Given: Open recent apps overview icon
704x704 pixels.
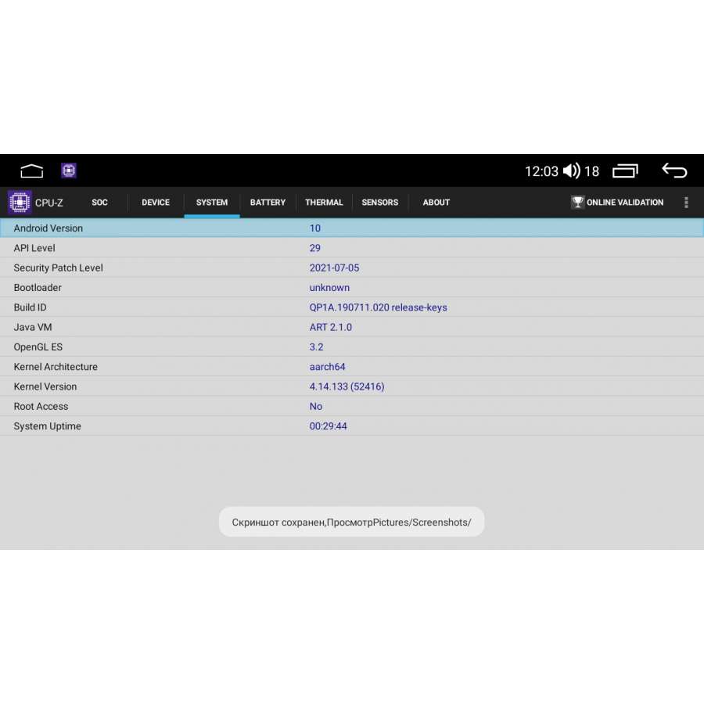Looking at the screenshot, I should click(x=626, y=171).
